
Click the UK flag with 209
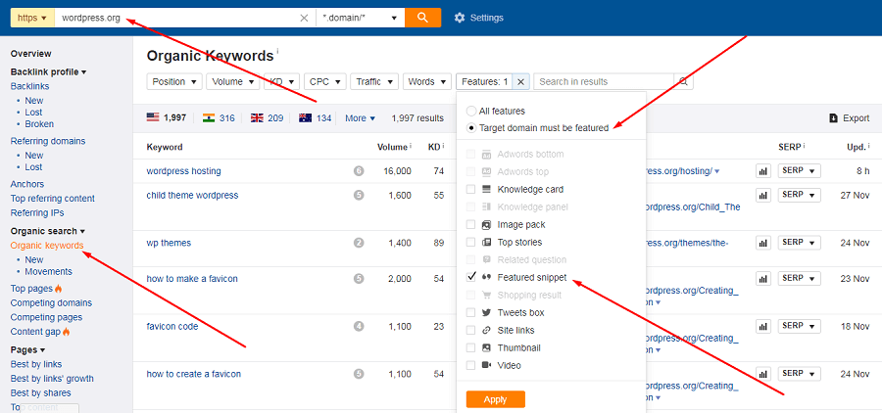(x=257, y=117)
